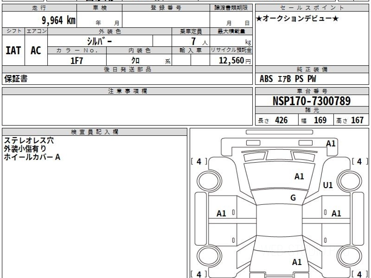
Task: Click the 内装色 header
Action: tap(139, 50)
